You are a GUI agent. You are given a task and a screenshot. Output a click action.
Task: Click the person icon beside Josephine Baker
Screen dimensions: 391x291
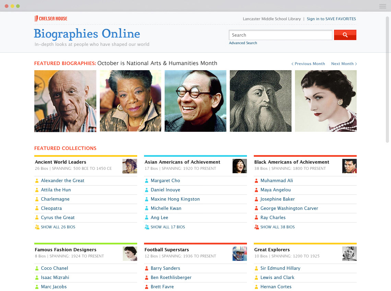coord(256,199)
